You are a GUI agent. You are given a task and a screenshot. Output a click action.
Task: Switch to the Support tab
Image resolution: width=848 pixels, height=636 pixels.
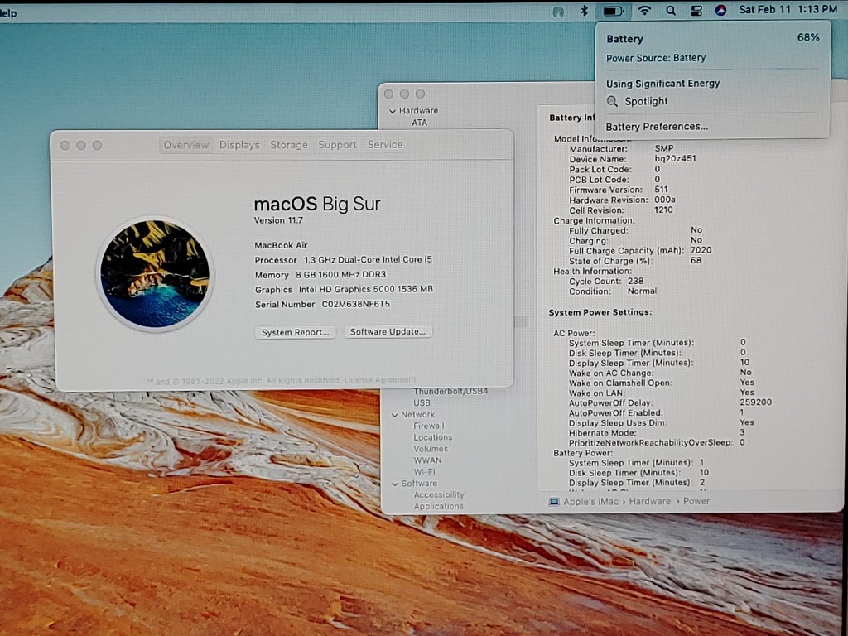tap(337, 145)
